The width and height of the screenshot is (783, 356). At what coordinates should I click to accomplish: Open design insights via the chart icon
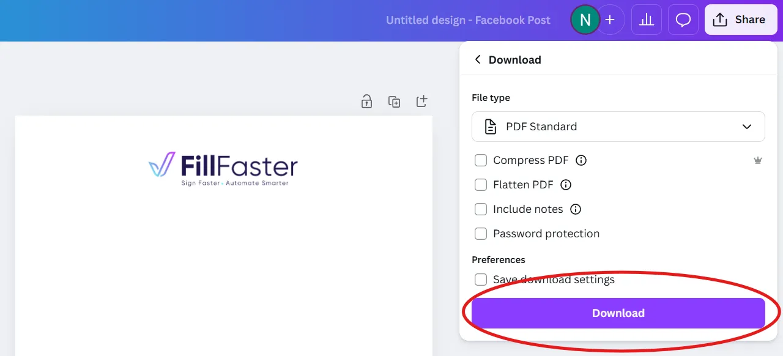[647, 19]
